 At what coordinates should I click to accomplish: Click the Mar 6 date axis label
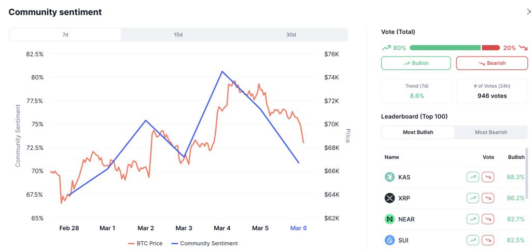click(298, 228)
